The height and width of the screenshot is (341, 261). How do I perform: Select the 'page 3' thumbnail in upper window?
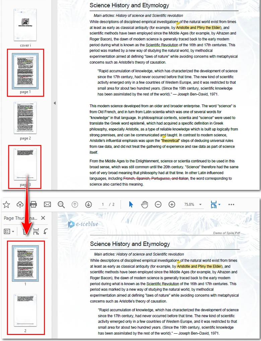tap(25, 164)
